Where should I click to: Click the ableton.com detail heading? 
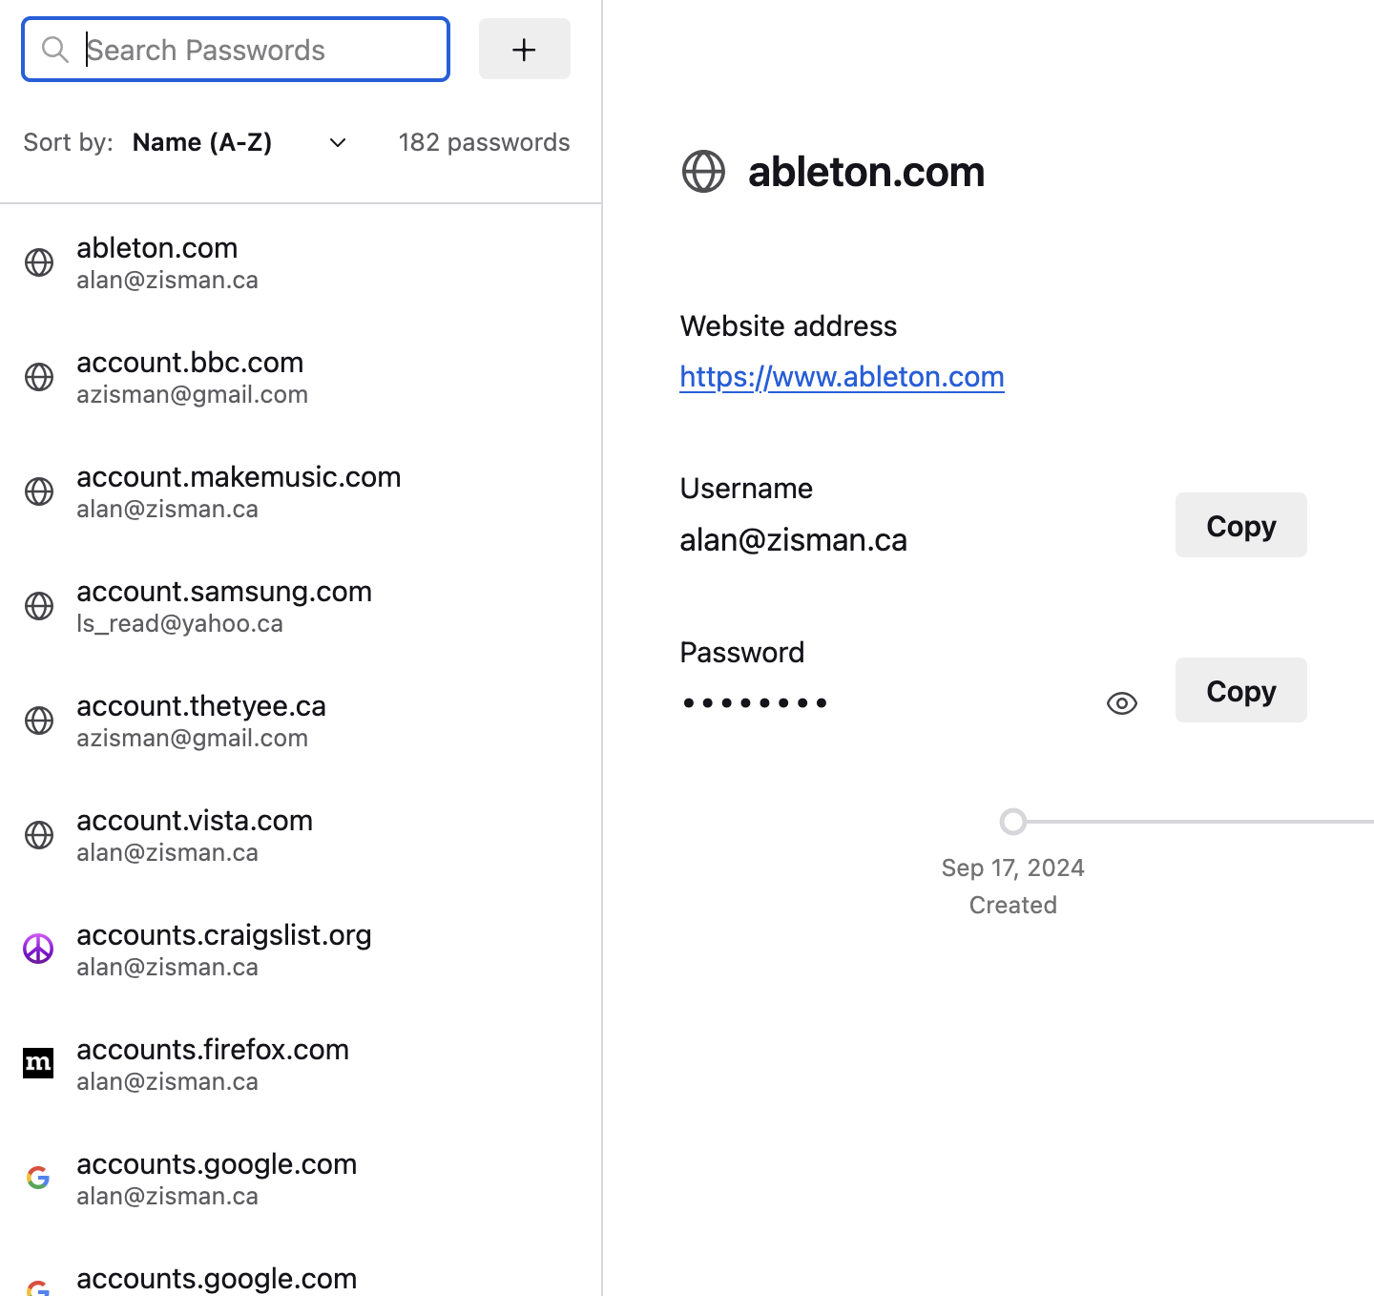pyautogui.click(x=866, y=172)
